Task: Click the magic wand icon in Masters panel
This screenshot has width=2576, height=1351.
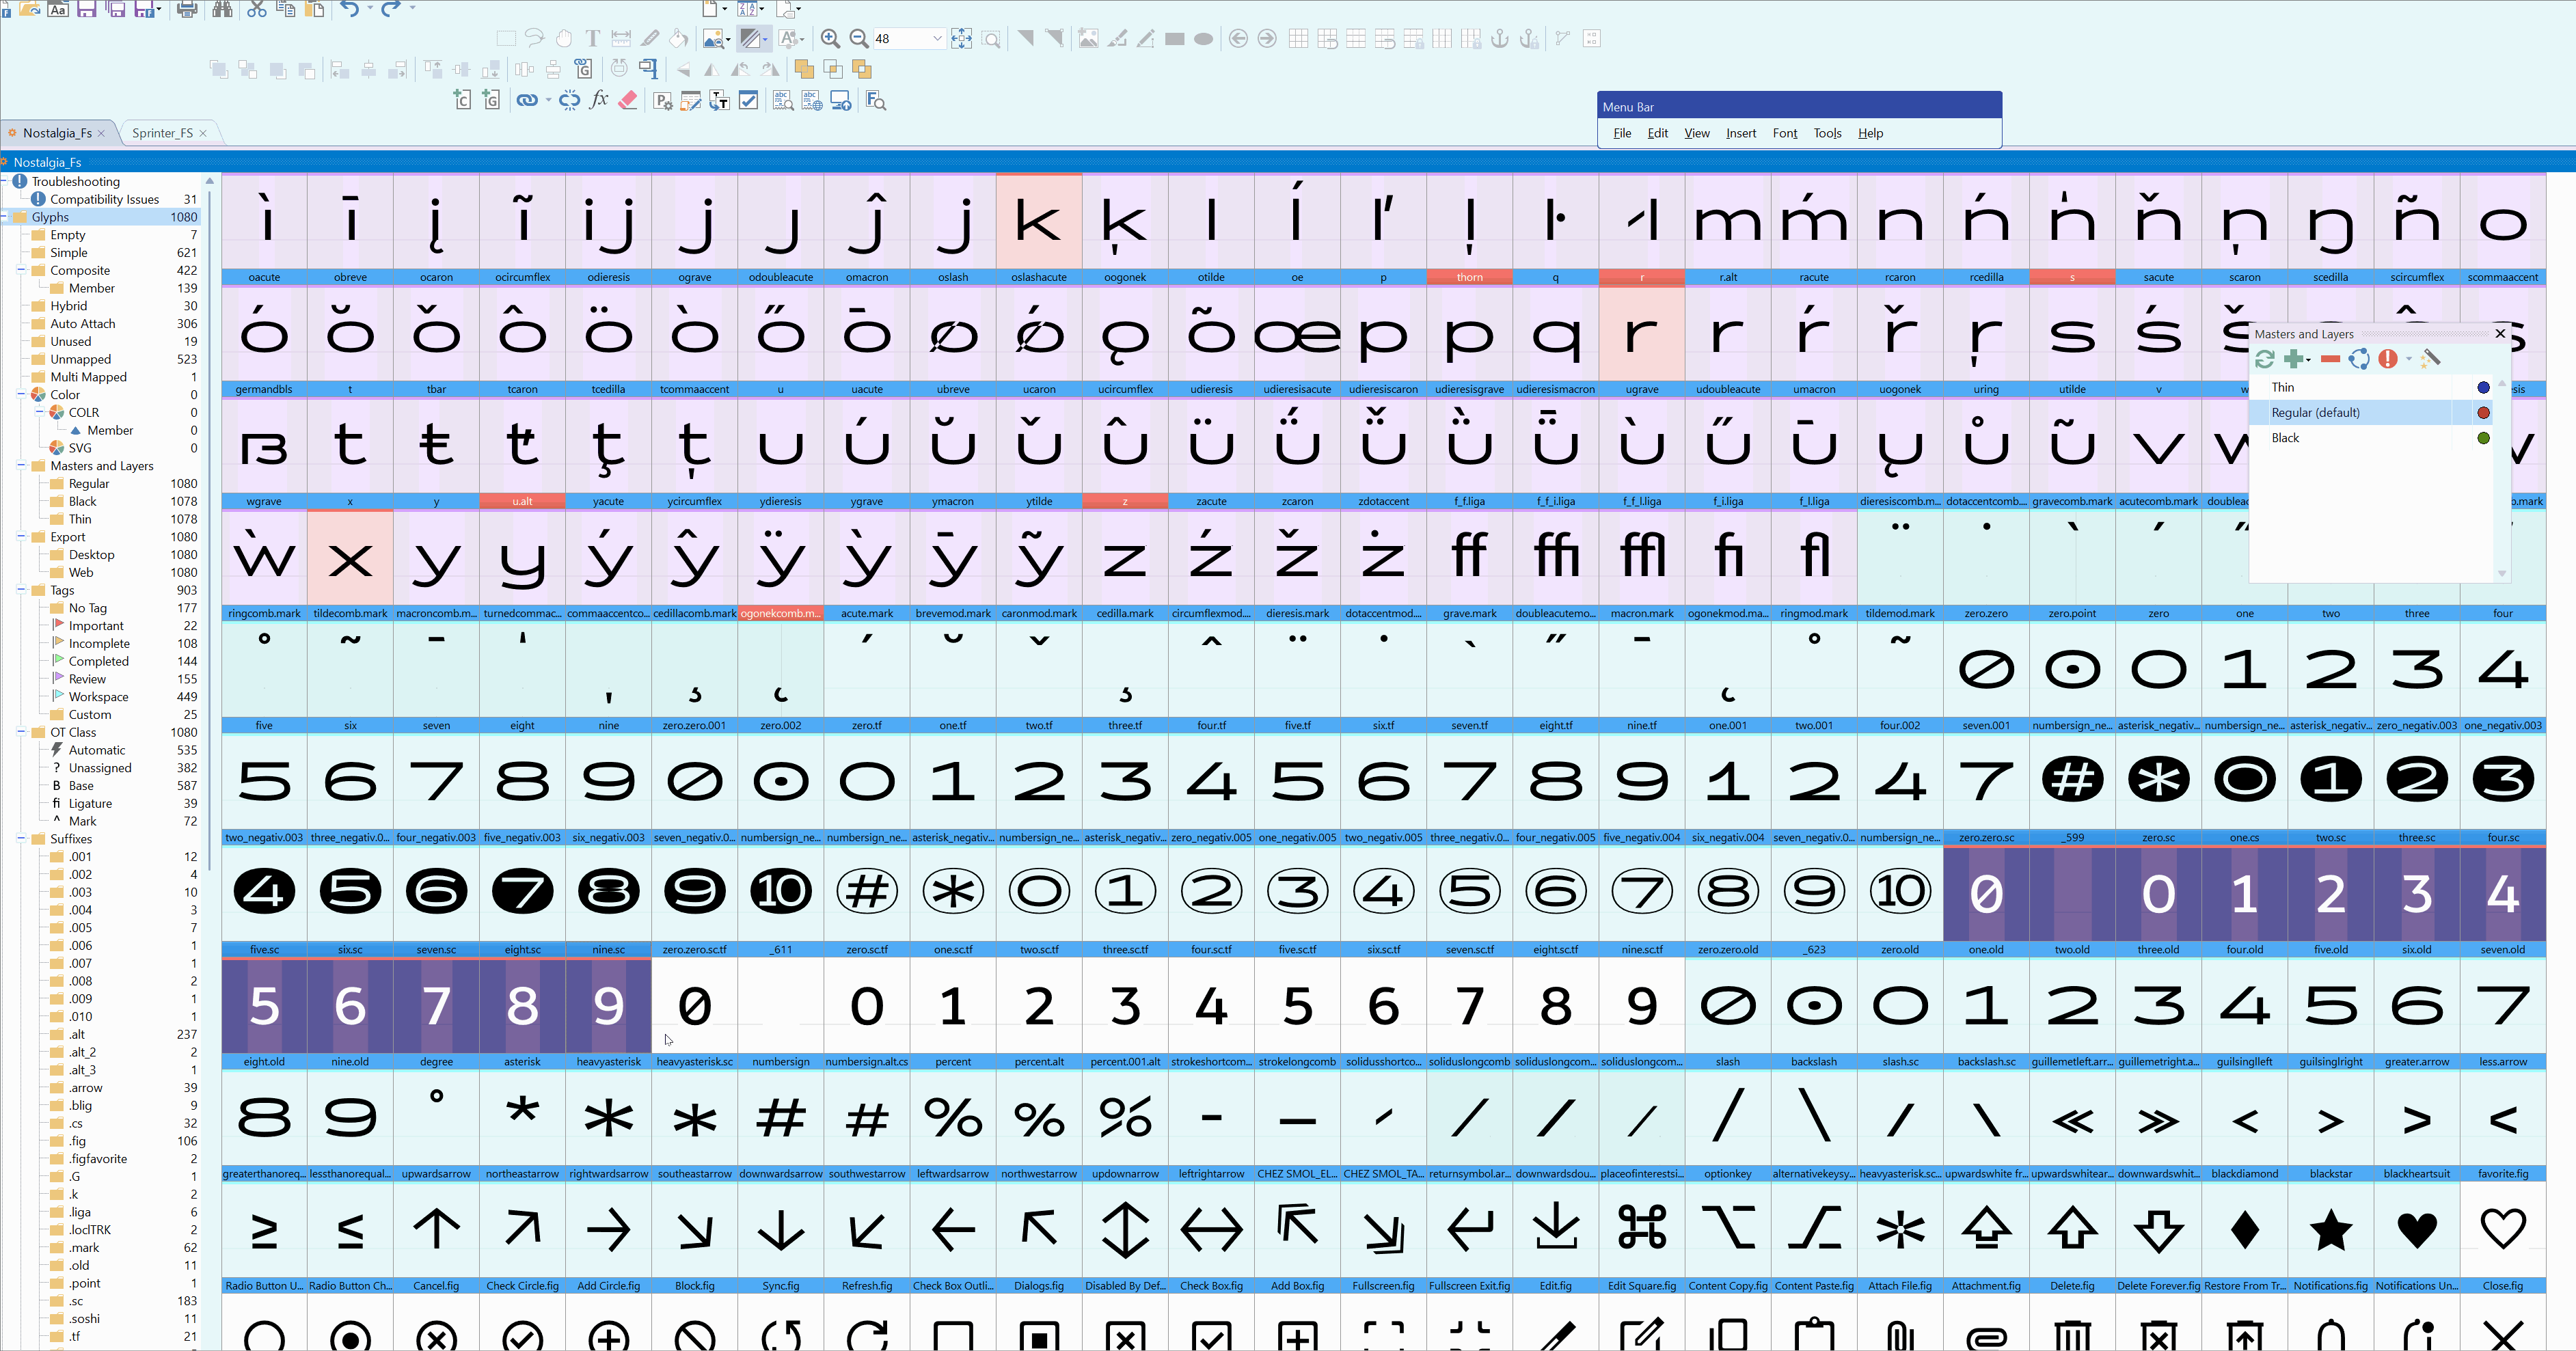Action: pos(2431,359)
